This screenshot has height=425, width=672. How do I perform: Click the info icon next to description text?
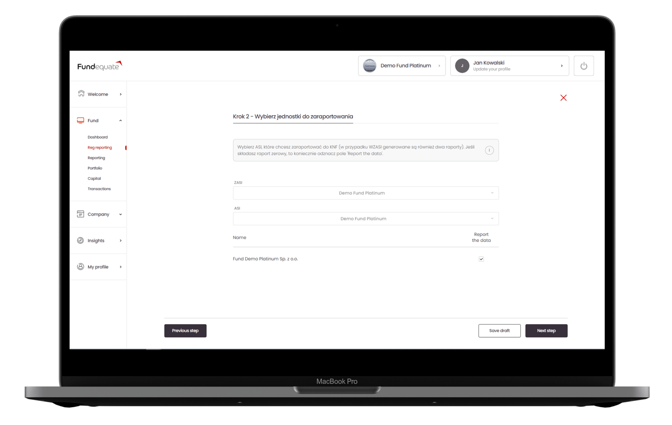[x=489, y=150]
